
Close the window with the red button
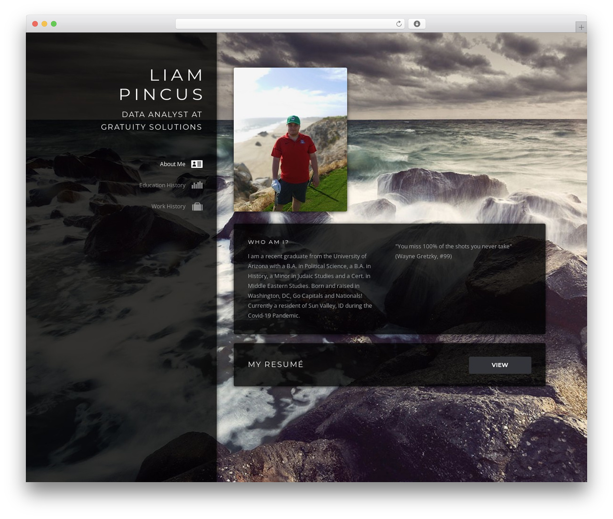pyautogui.click(x=35, y=24)
